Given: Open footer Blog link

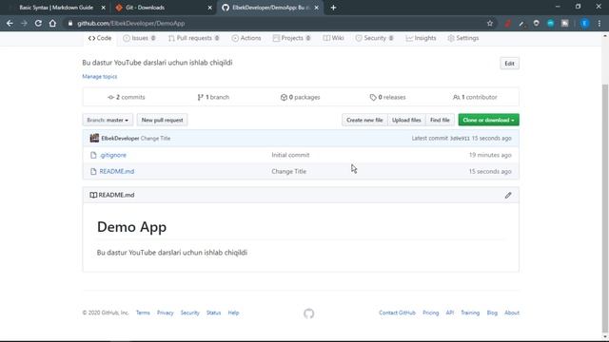Looking at the screenshot, I should (x=492, y=313).
